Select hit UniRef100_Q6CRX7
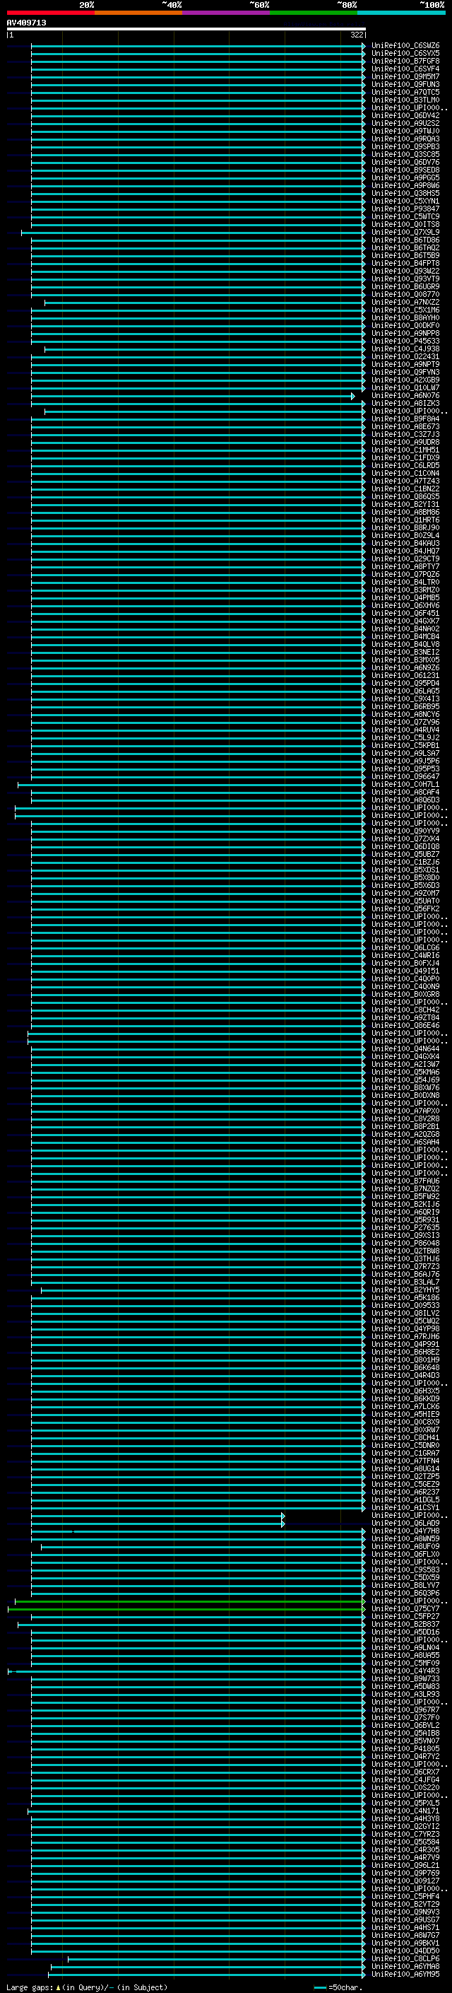Image resolution: width=452 pixels, height=1993 pixels. coord(405,1772)
